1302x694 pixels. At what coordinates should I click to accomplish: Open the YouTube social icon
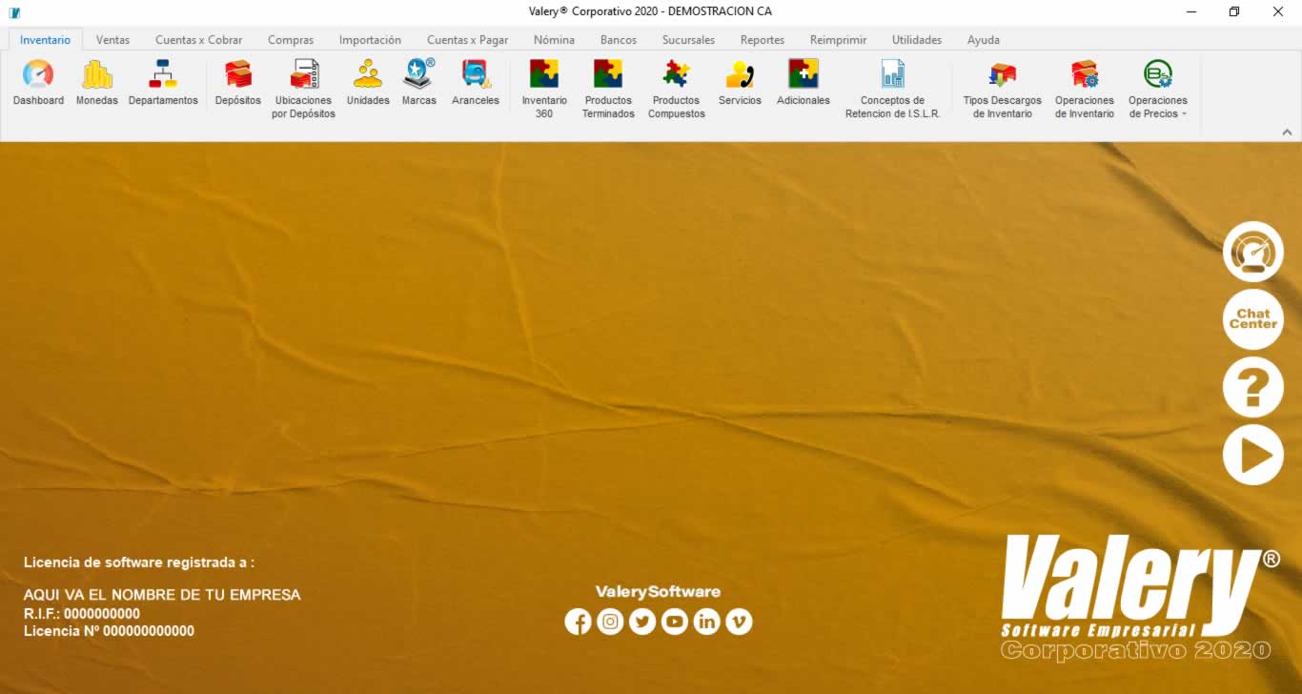tap(675, 623)
